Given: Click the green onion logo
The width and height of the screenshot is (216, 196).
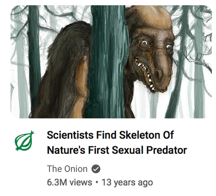Looking at the screenshot, I should pyautogui.click(x=24, y=141).
